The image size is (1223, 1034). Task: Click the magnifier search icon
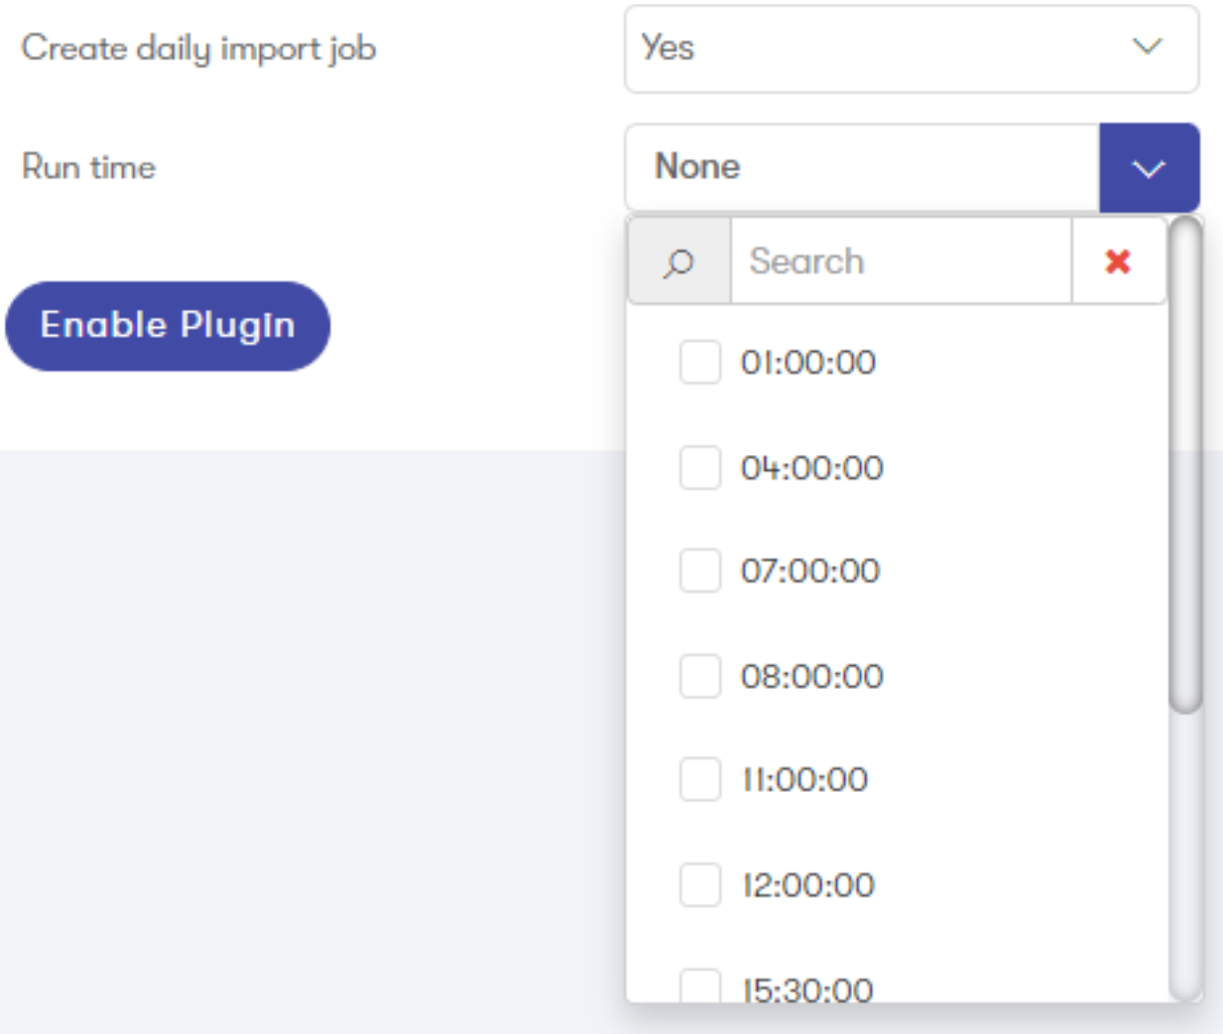(679, 262)
